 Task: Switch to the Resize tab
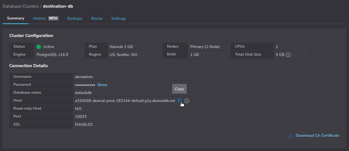point(97,18)
